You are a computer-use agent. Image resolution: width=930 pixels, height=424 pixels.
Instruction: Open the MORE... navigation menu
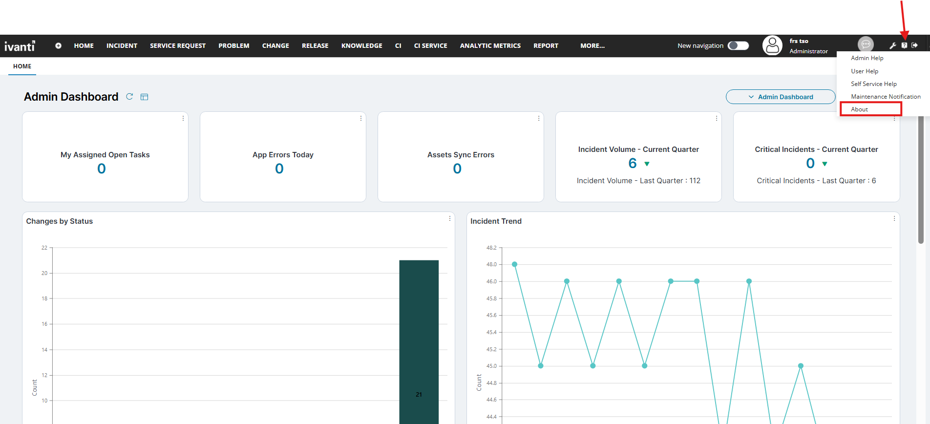pyautogui.click(x=592, y=45)
